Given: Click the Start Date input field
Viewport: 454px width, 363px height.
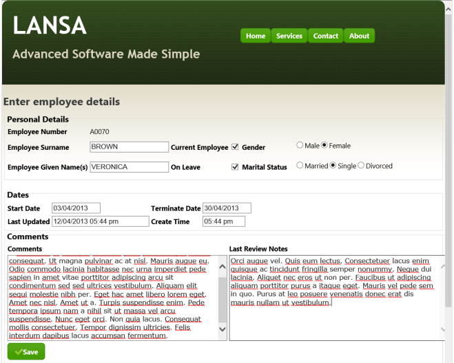Looking at the screenshot, I should [x=76, y=208].
